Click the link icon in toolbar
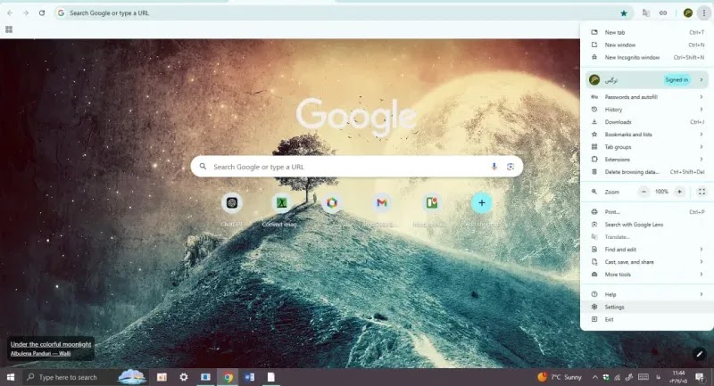This screenshot has height=386, width=714. (x=663, y=13)
